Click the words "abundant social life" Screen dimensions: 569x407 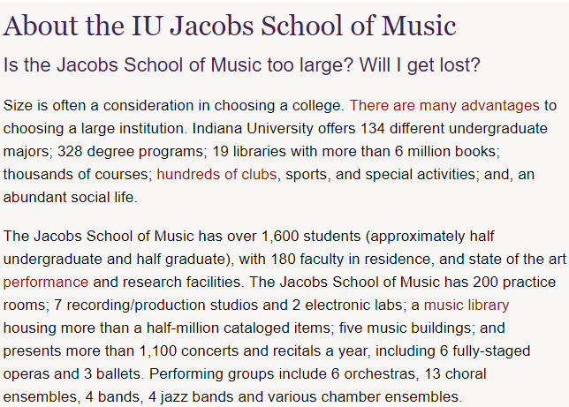pyautogui.click(x=70, y=197)
